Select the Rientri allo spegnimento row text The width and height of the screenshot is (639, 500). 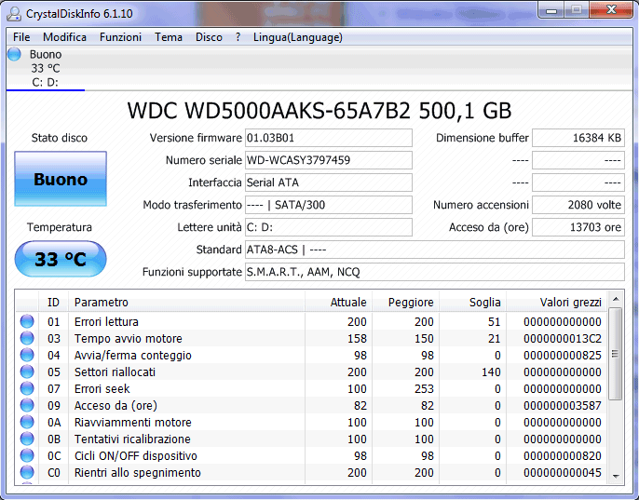pos(137,472)
